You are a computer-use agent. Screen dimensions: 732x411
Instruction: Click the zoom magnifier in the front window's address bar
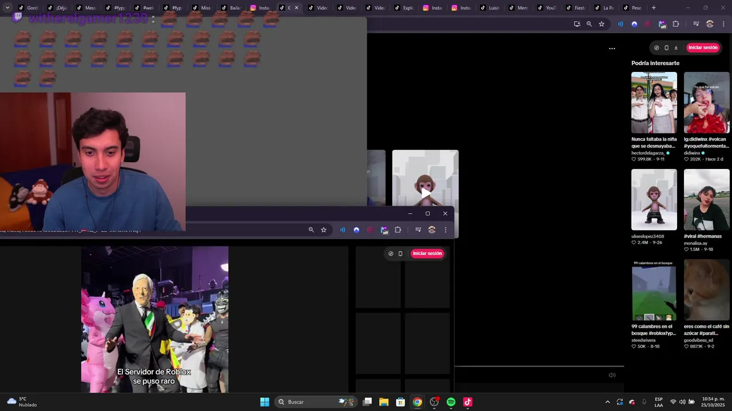point(311,229)
